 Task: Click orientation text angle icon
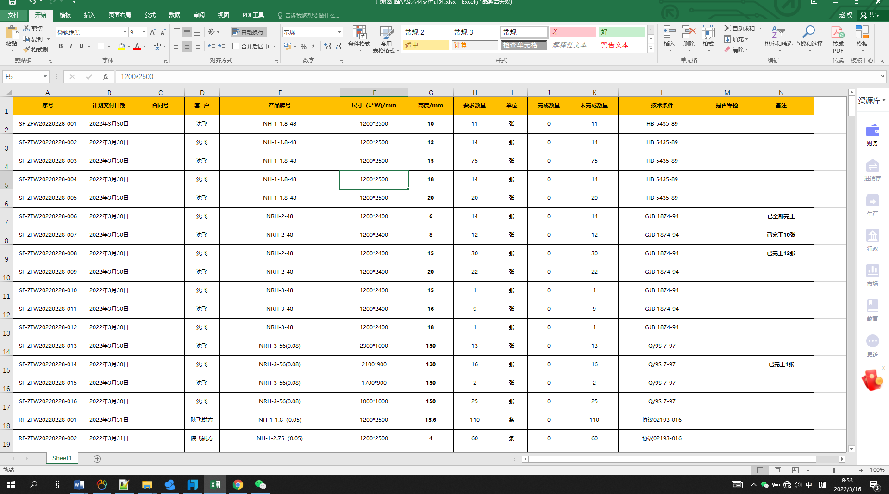click(x=212, y=32)
